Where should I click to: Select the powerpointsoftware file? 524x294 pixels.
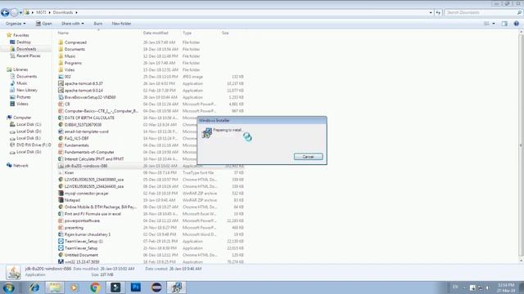pos(82,220)
